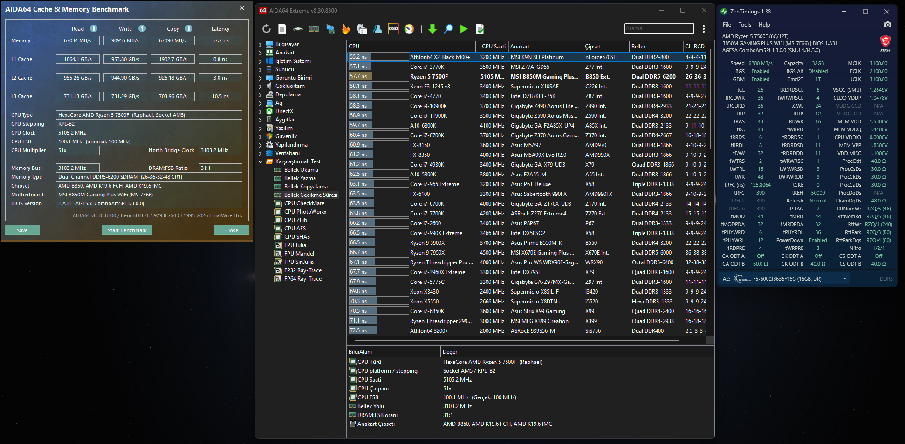The image size is (905, 444).
Task: Select Bellek Yazma benchmark in the tree
Action: (x=300, y=178)
